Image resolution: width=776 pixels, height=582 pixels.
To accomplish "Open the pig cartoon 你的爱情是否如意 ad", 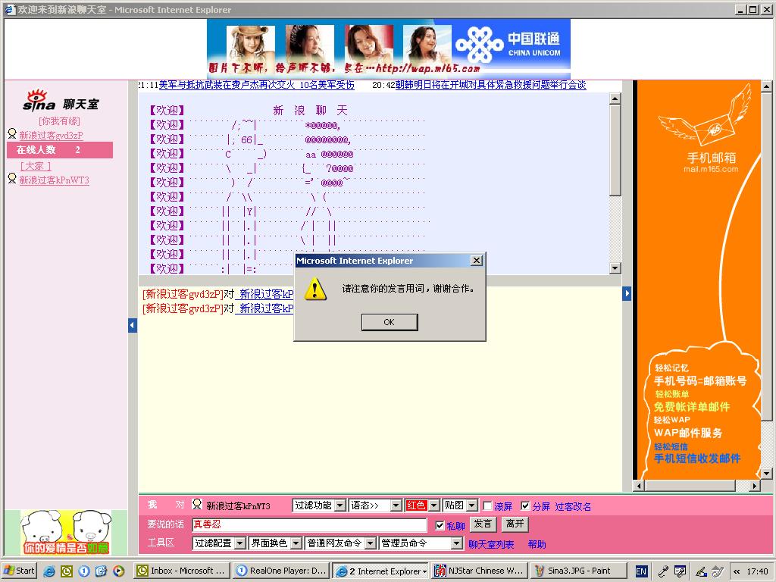I will pyautogui.click(x=66, y=532).
